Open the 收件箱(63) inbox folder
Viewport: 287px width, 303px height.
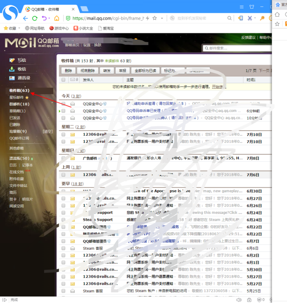click(x=20, y=90)
